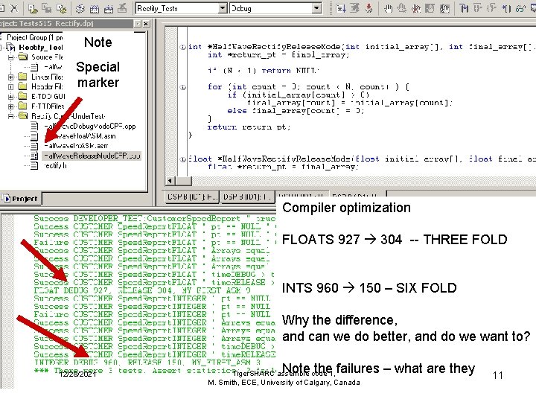The height and width of the screenshot is (402, 536).
Task: Click the glasses icon at toolbar's right end
Action: point(520,8)
